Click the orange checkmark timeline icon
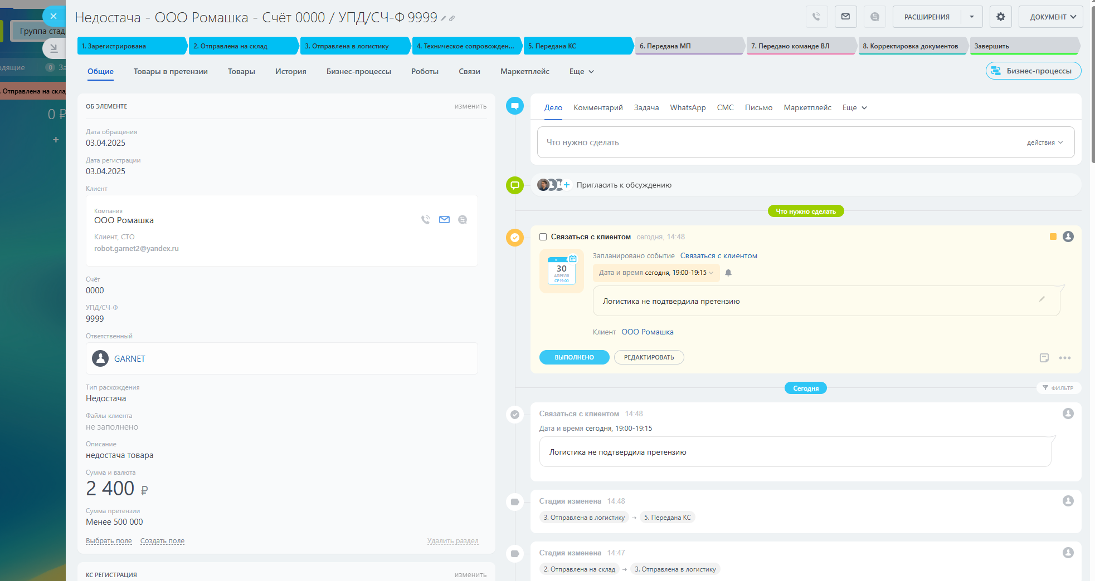 coord(515,238)
